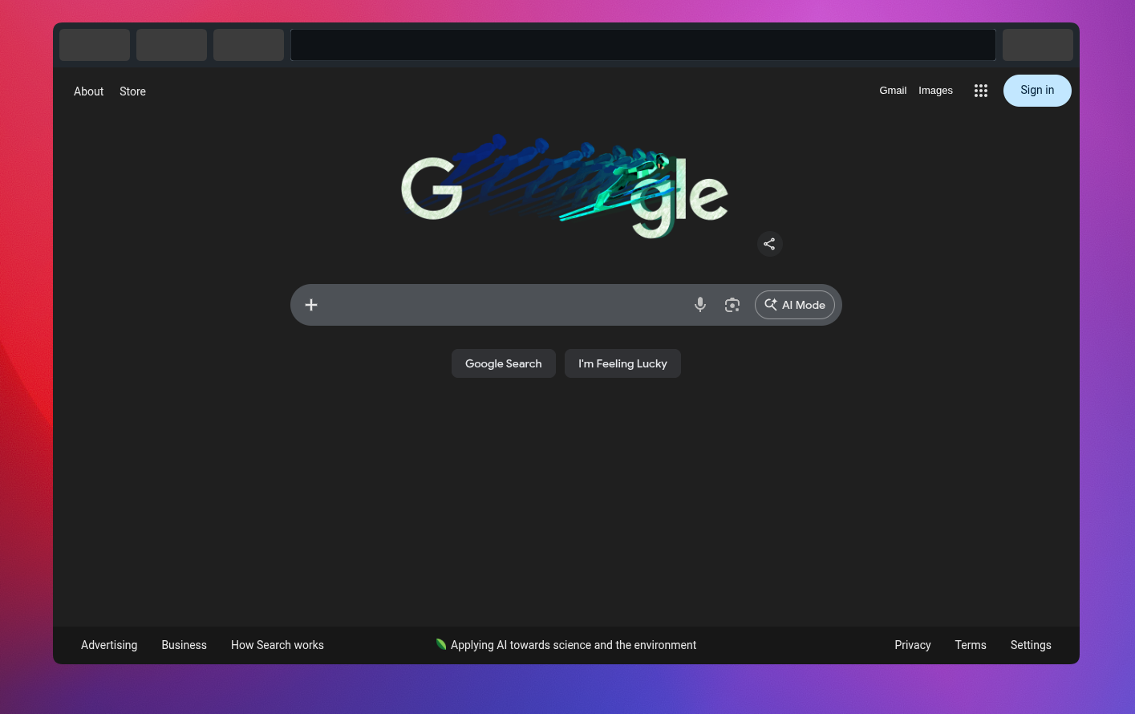Click the microphone icon for voice search
Screen dimensions: 1135x714
pos(699,305)
